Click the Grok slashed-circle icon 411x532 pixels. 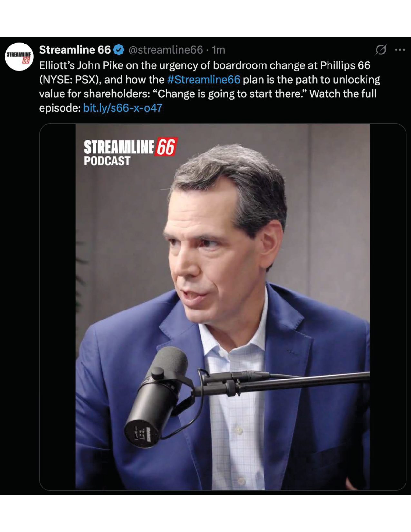point(380,50)
